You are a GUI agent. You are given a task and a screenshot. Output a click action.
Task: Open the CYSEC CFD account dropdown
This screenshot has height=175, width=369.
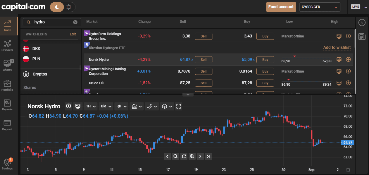tap(320, 7)
